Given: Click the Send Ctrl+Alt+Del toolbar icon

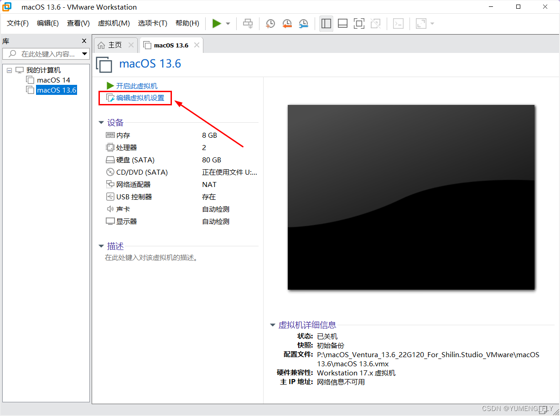Looking at the screenshot, I should pyautogui.click(x=248, y=23).
